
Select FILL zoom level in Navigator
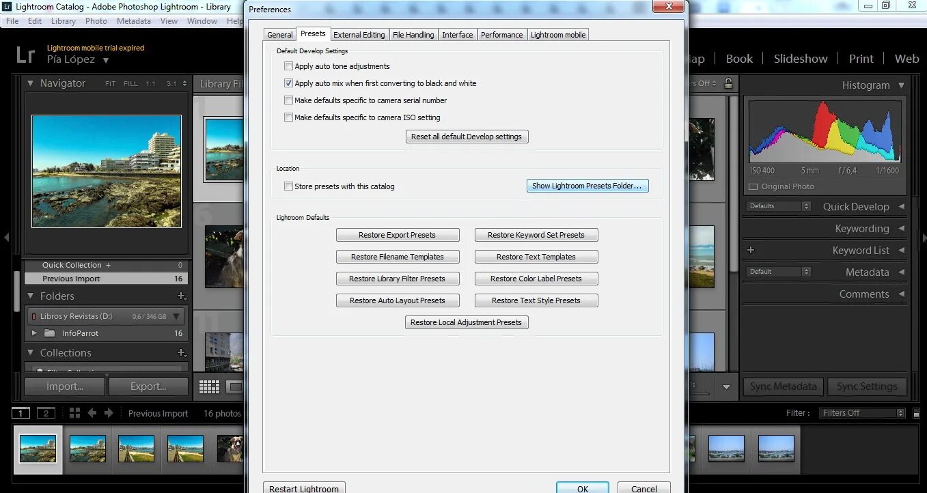pos(130,84)
